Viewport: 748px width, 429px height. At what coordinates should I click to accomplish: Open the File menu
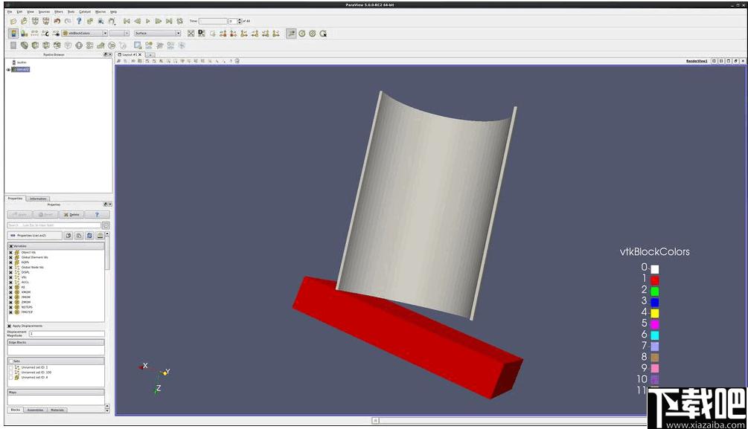click(x=10, y=11)
